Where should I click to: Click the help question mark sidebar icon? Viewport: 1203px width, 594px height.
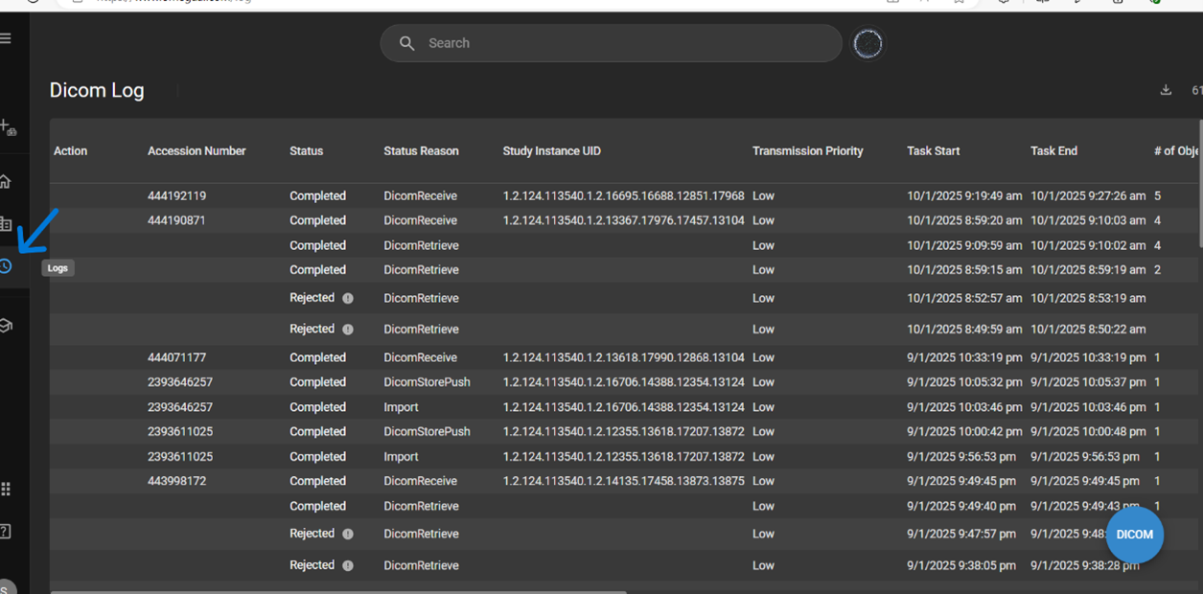(6, 532)
